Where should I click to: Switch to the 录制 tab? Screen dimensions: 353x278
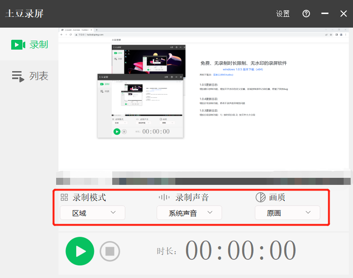(x=29, y=44)
